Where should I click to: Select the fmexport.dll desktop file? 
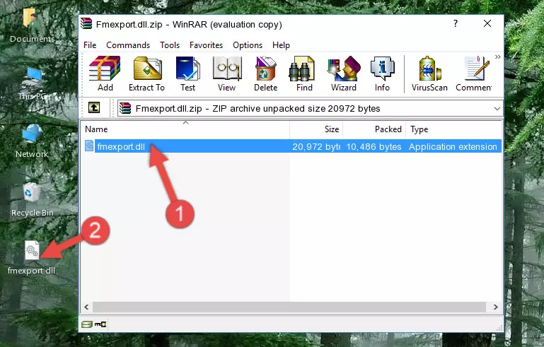[32, 258]
